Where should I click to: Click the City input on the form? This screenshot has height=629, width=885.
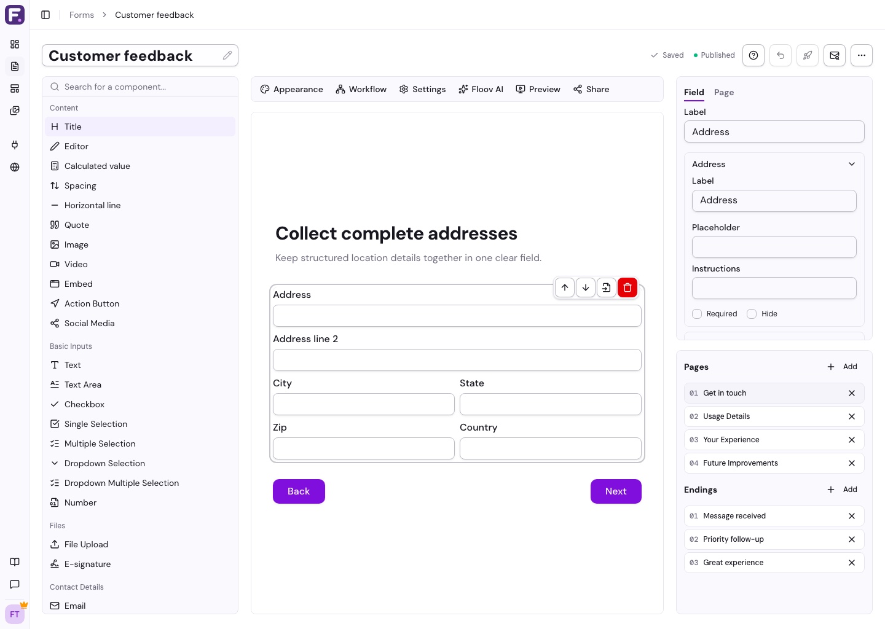[x=364, y=404]
